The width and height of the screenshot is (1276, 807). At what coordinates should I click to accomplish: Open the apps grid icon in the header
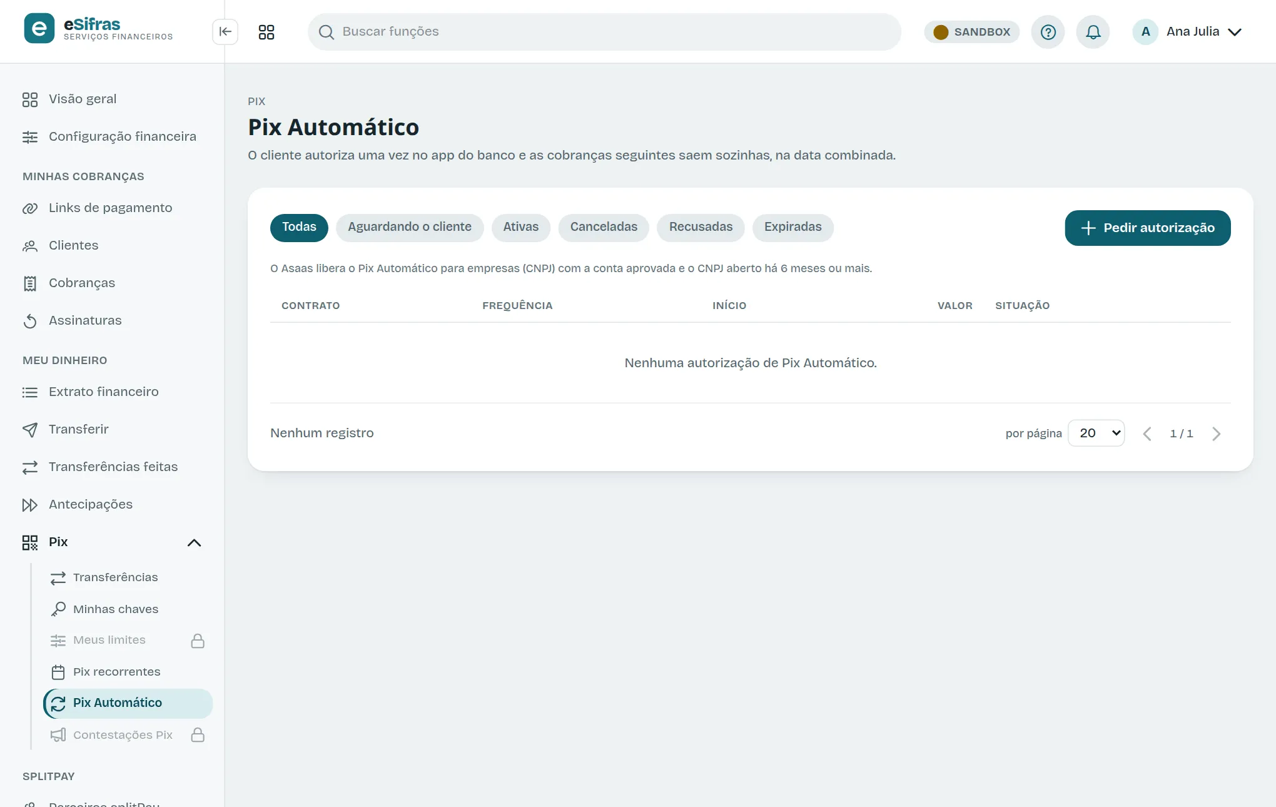[266, 32]
